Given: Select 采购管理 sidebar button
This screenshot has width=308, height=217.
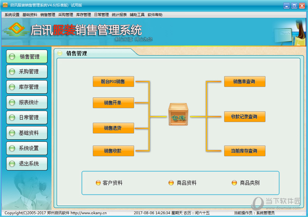Looking at the screenshot, I should click(27, 72).
